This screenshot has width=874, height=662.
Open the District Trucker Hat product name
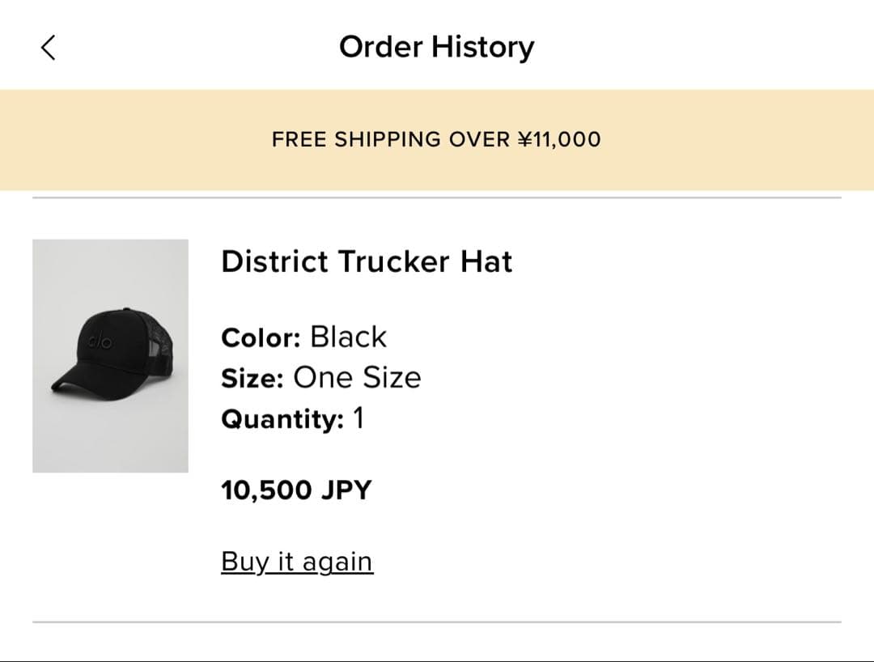367,261
